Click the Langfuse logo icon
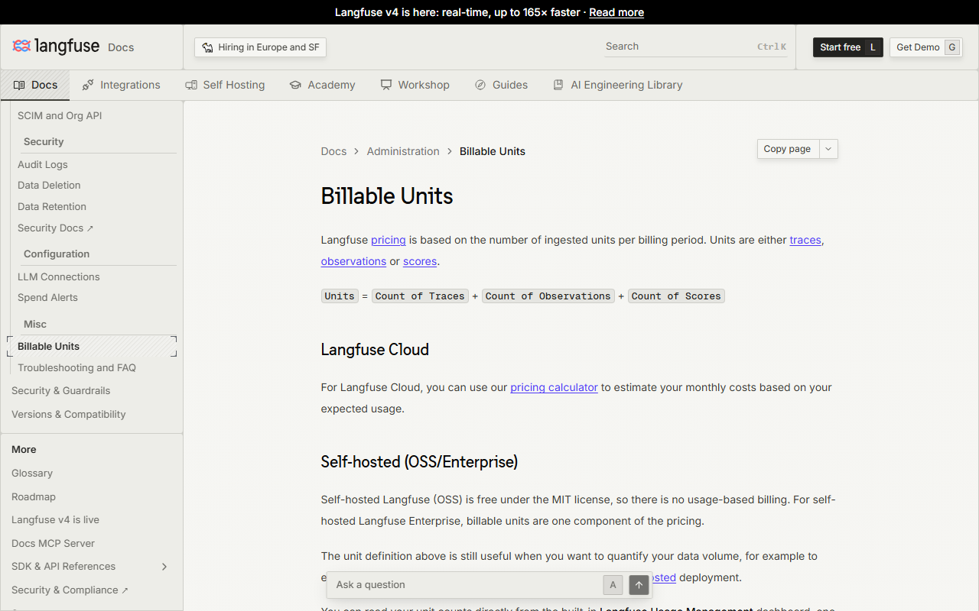This screenshot has height=611, width=979. coord(21,46)
